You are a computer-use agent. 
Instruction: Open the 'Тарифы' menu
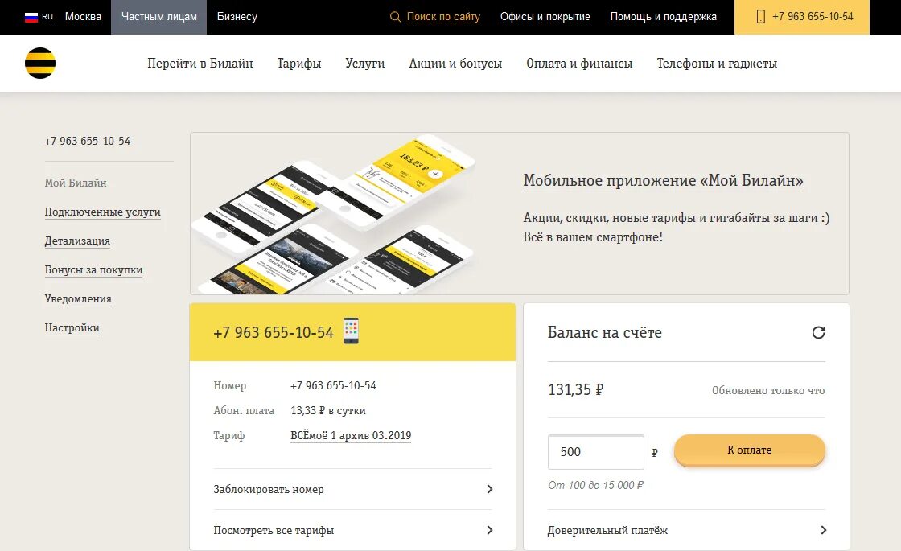click(x=298, y=64)
